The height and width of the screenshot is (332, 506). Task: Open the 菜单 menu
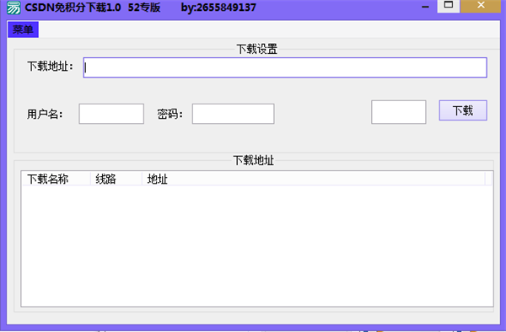coord(23,29)
